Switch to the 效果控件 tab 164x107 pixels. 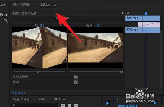tap(46, 4)
